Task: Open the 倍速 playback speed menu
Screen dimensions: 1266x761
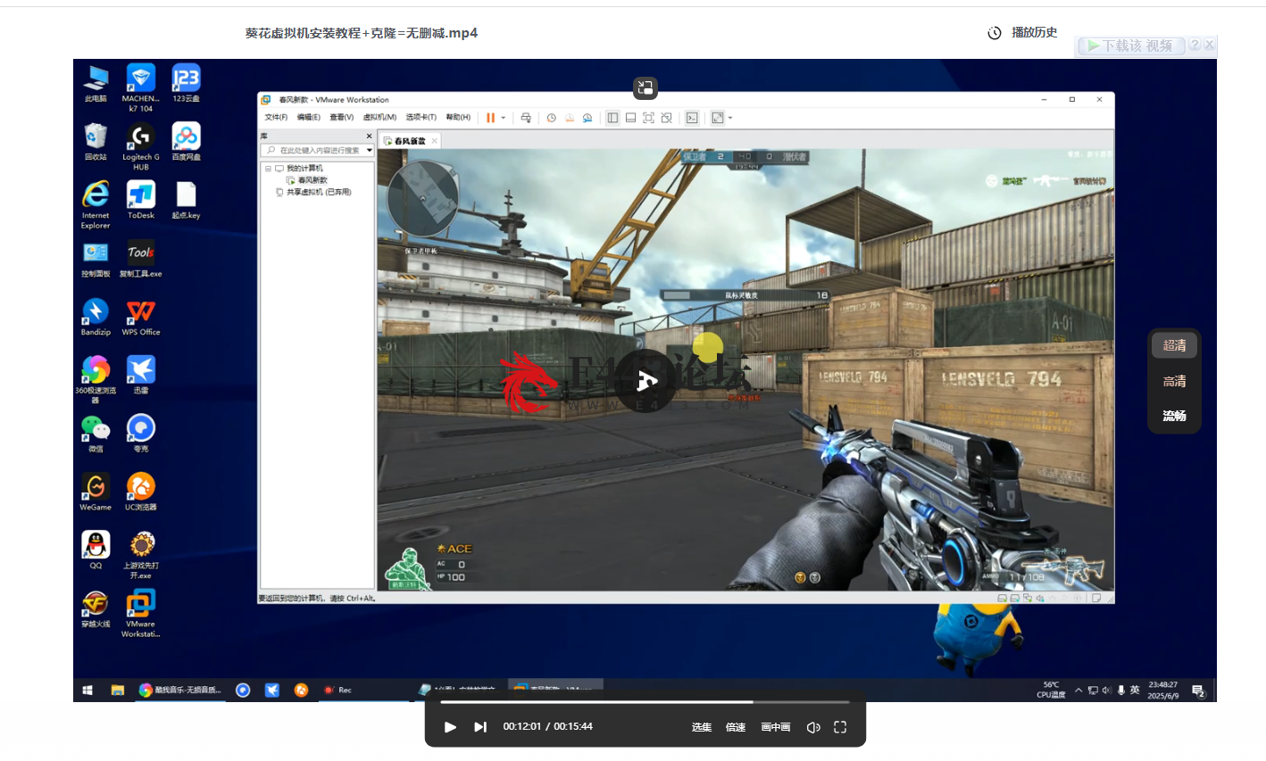Action: click(x=736, y=727)
